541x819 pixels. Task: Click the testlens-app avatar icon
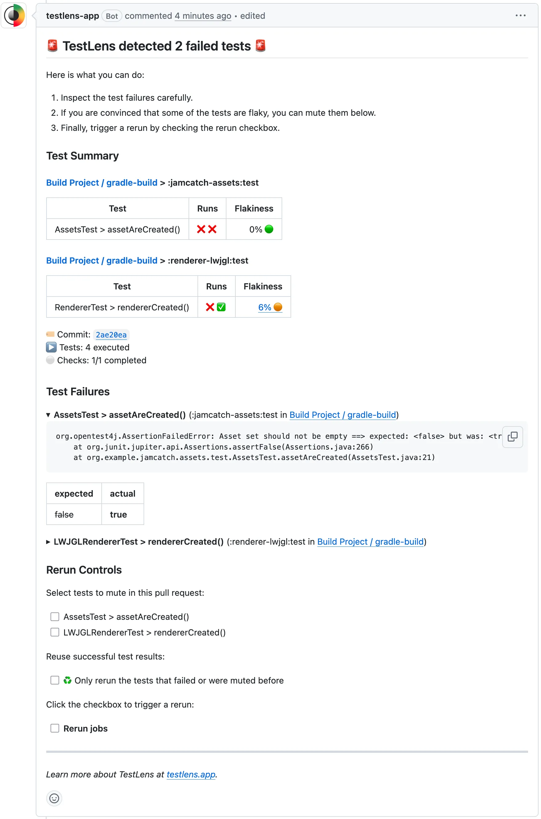[x=14, y=15]
